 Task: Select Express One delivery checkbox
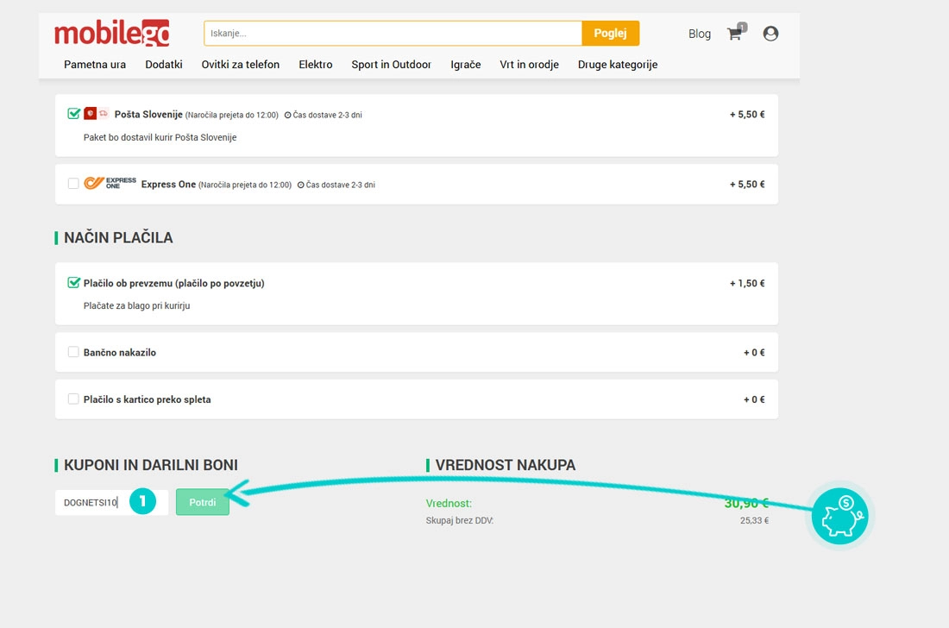click(73, 184)
